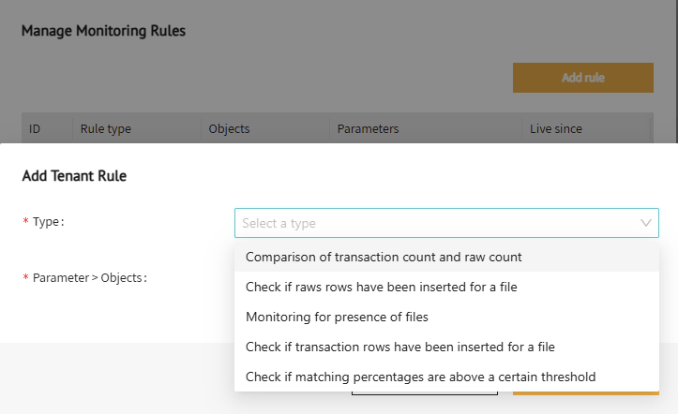
Task: Click the Live since column header
Action: (x=556, y=129)
